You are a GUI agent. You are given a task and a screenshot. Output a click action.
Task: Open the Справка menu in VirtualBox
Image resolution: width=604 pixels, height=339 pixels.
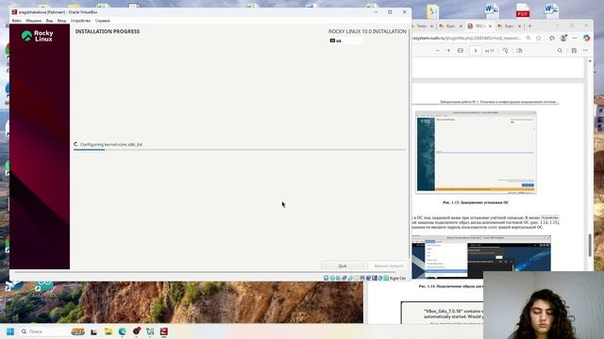coord(103,21)
